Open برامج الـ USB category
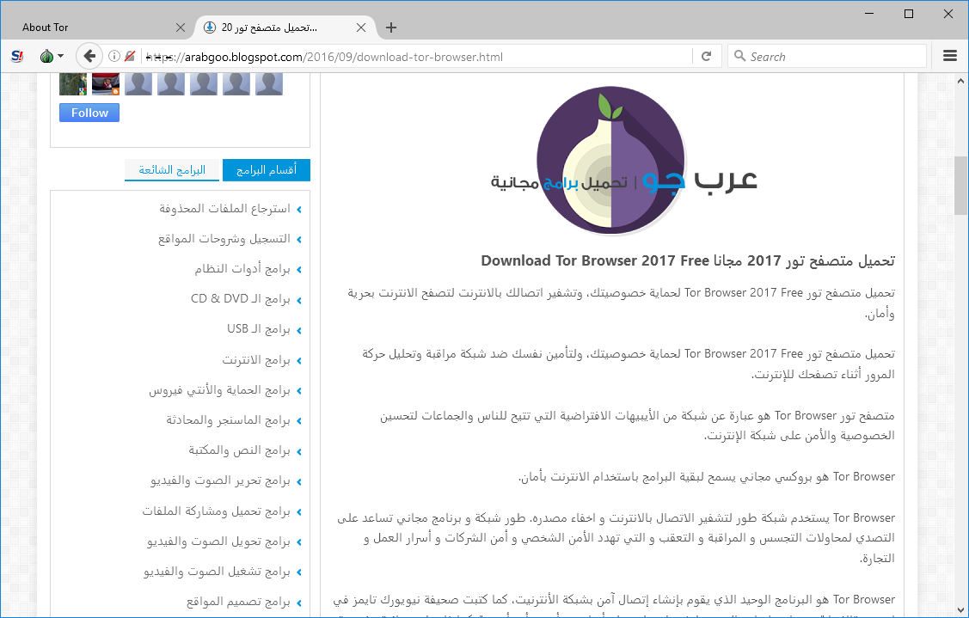 [258, 329]
